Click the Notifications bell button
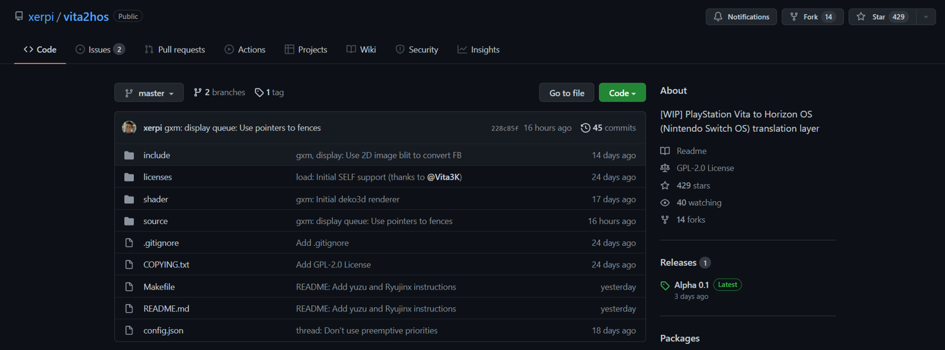The image size is (945, 350). pos(741,16)
